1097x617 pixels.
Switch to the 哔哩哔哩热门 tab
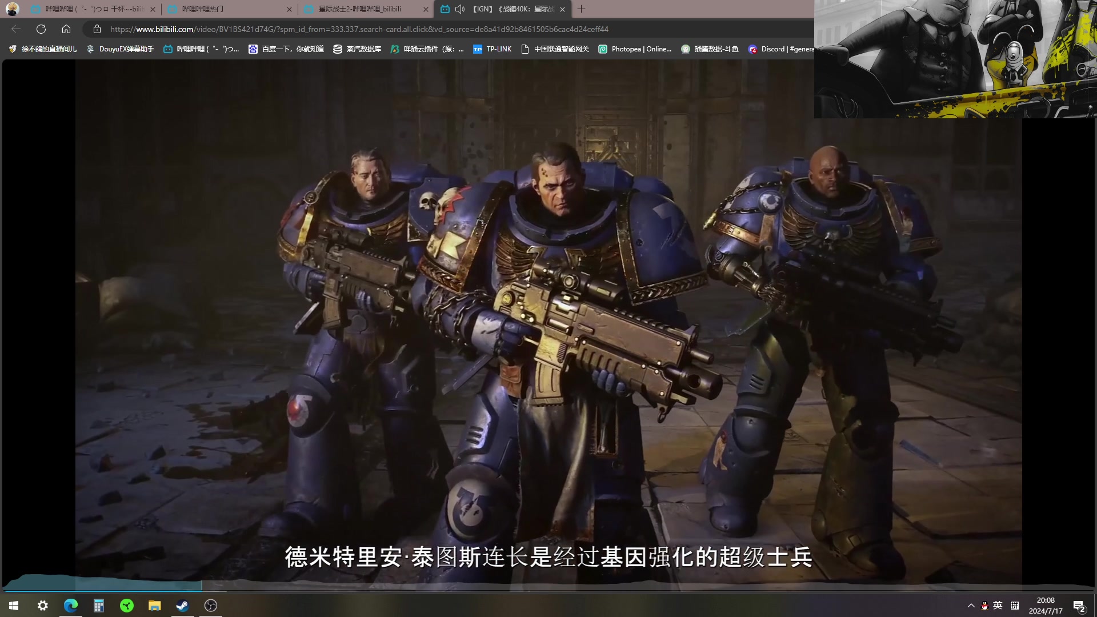(229, 9)
